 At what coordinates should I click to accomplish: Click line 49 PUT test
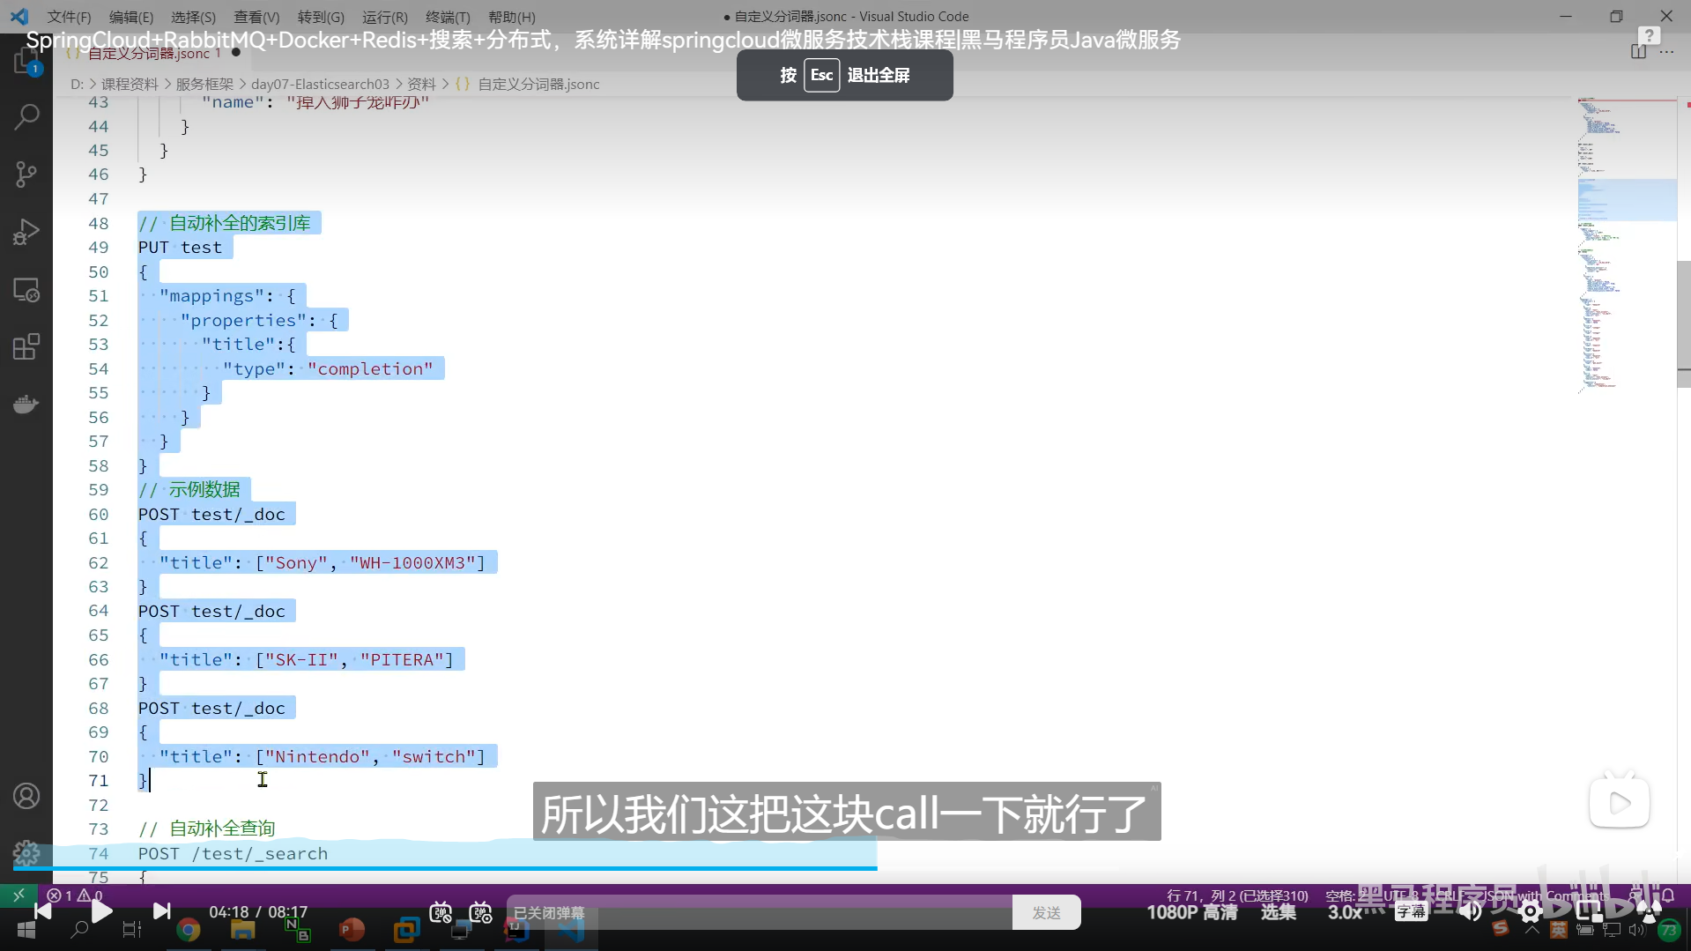[x=180, y=248]
